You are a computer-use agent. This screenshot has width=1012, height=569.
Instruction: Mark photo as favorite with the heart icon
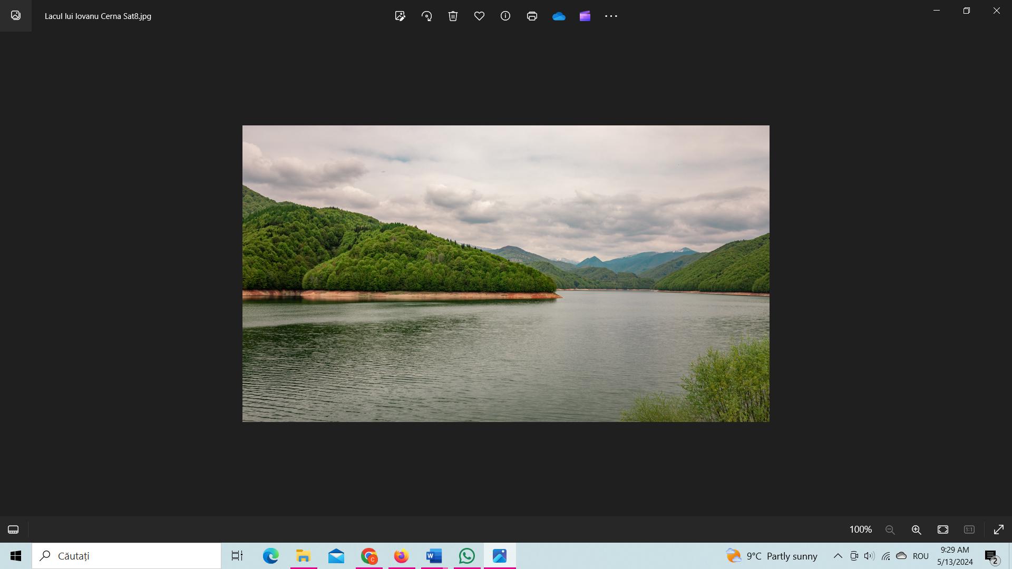tap(479, 16)
